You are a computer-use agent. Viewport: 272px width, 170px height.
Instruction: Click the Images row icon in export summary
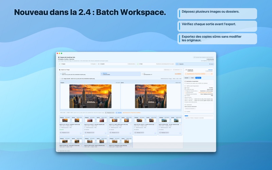[185, 88]
